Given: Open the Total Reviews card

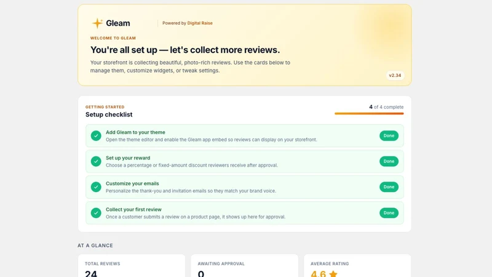Looking at the screenshot, I should (132, 266).
